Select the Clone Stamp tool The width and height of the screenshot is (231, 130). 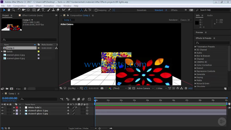tap(53, 10)
